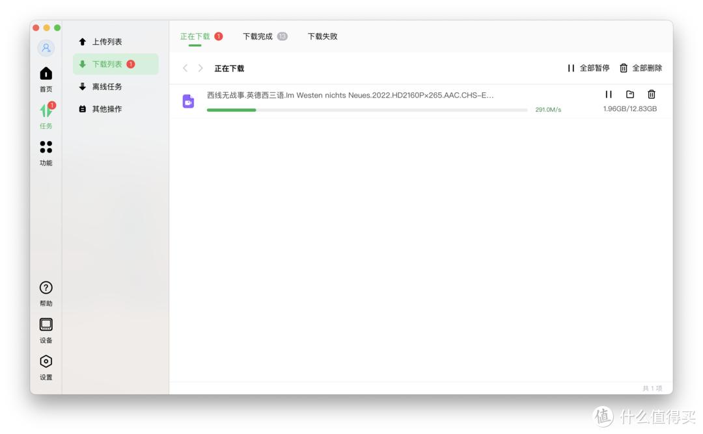Screen dimensions: 703x434
Task: Click the green download progress bar
Action: 231,110
